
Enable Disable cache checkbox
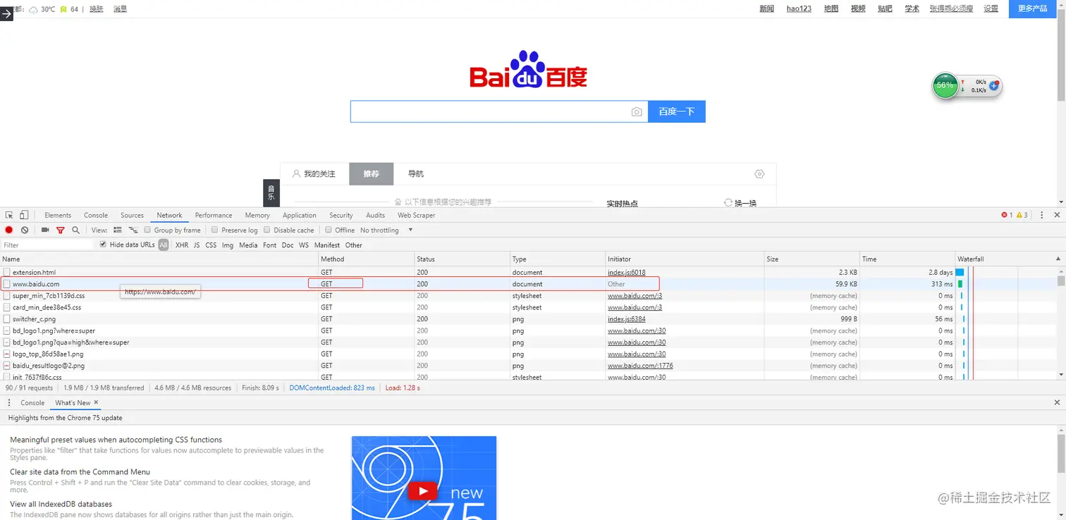267,230
